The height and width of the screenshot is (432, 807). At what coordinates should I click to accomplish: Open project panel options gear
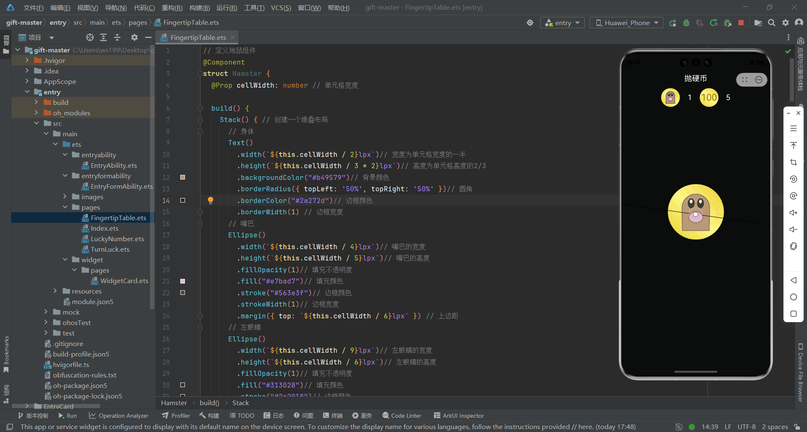134,37
